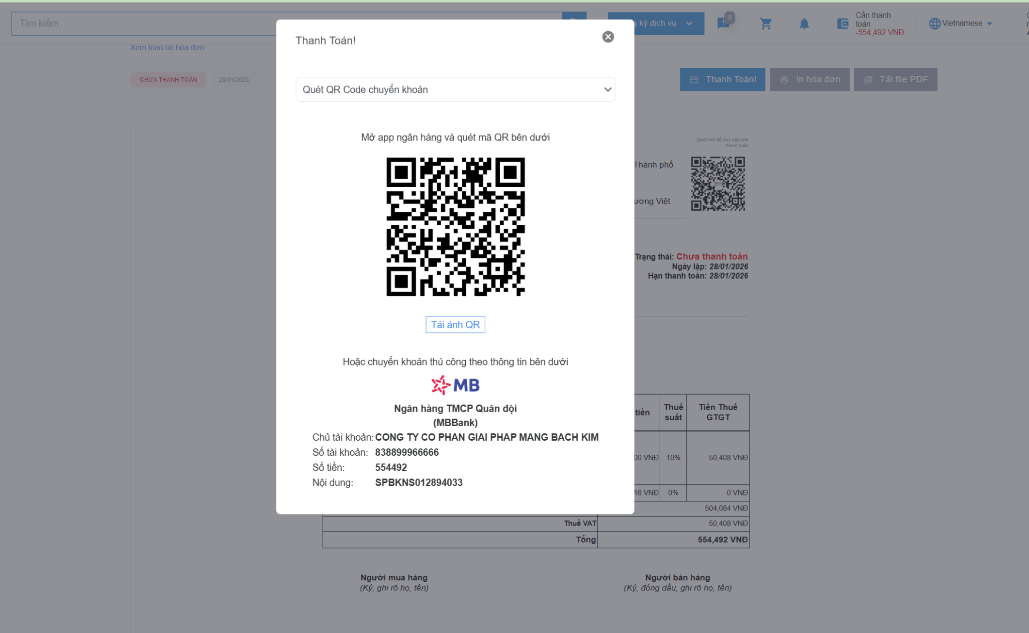This screenshot has height=633, width=1029.
Task: Open the notifications bell icon
Action: (804, 24)
